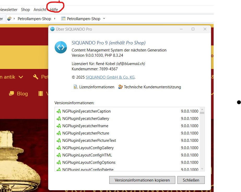Click the Schließen button
The image size is (241, 192).
(x=191, y=180)
